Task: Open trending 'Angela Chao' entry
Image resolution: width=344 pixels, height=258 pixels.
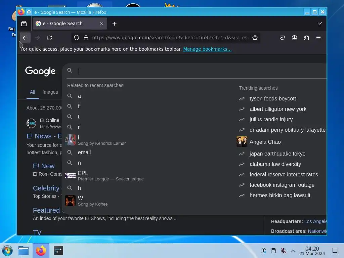Action: coord(265,142)
